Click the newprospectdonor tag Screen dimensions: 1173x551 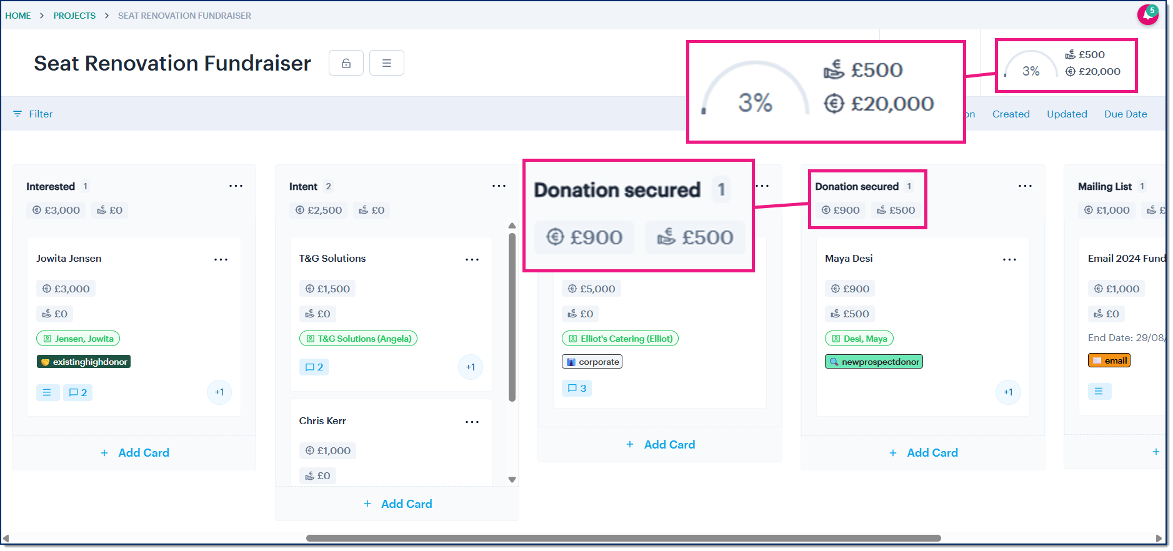point(874,362)
